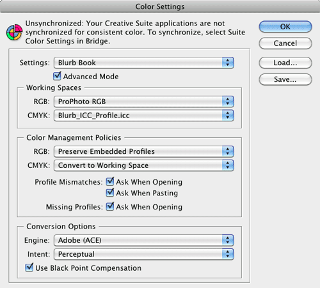Image resolution: width=320 pixels, height=288 pixels.
Task: Click the Cancel button
Action: coord(285,43)
